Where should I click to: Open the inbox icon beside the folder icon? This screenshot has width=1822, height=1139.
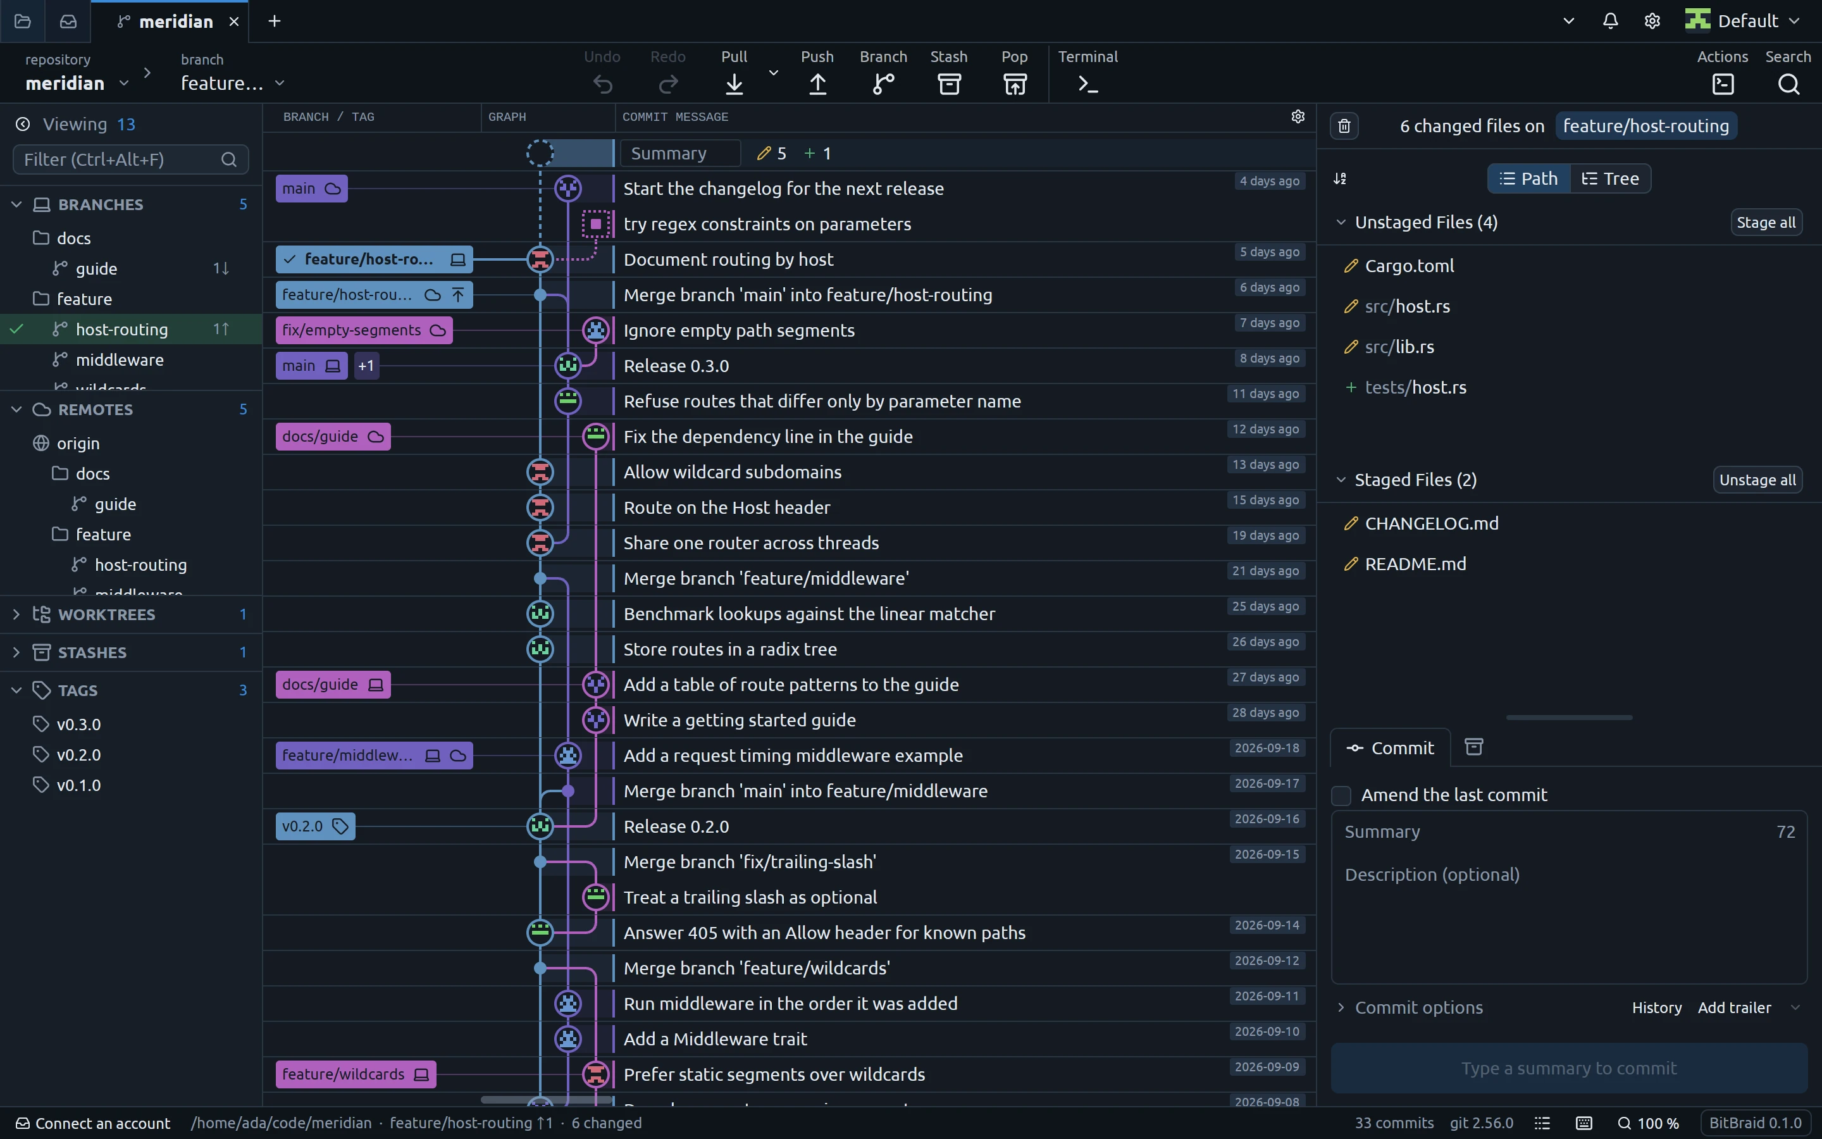click(68, 21)
